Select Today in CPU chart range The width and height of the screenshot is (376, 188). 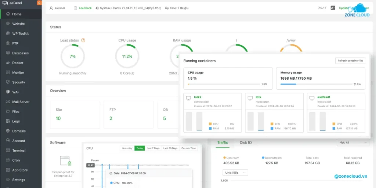click(x=140, y=148)
